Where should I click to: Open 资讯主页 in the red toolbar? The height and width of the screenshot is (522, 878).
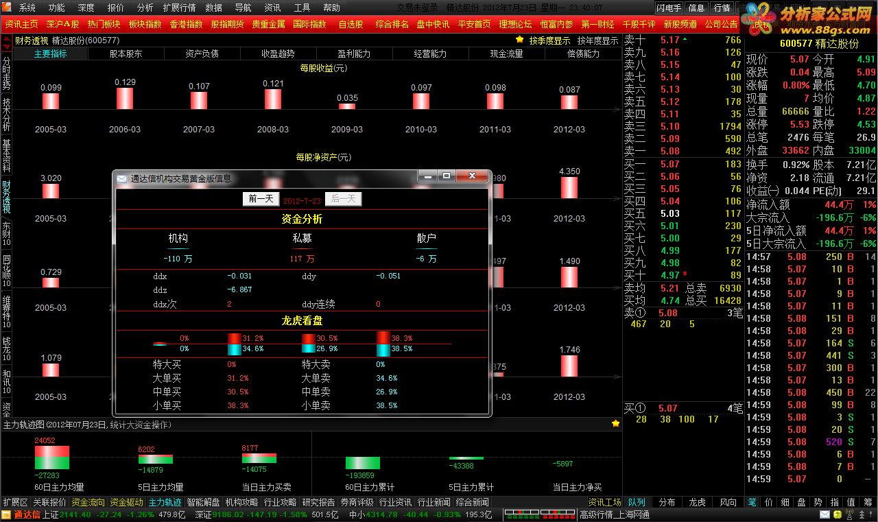point(21,24)
